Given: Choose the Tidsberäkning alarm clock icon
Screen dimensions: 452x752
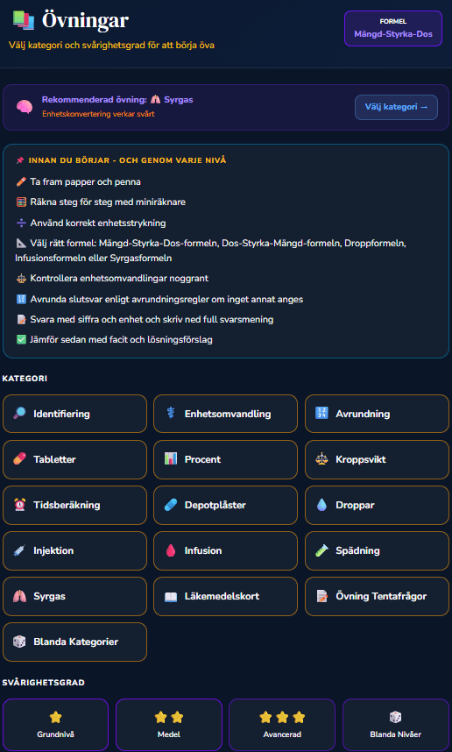Looking at the screenshot, I should click(19, 505).
